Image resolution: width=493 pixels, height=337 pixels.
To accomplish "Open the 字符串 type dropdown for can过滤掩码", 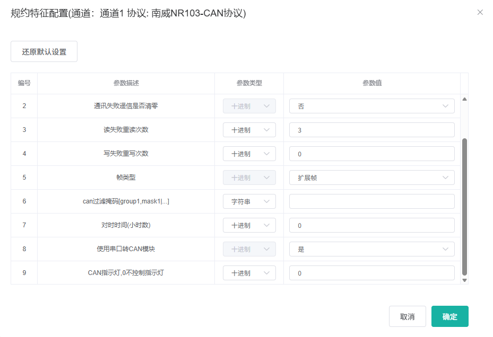I will click(249, 201).
